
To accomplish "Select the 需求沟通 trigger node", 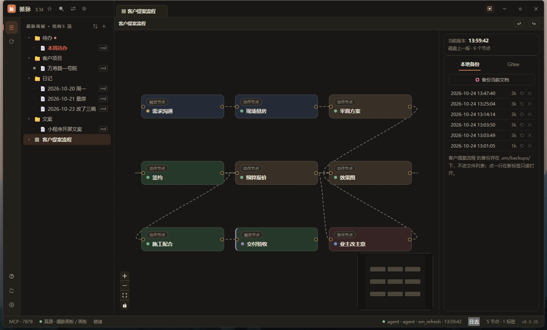I will coord(183,107).
